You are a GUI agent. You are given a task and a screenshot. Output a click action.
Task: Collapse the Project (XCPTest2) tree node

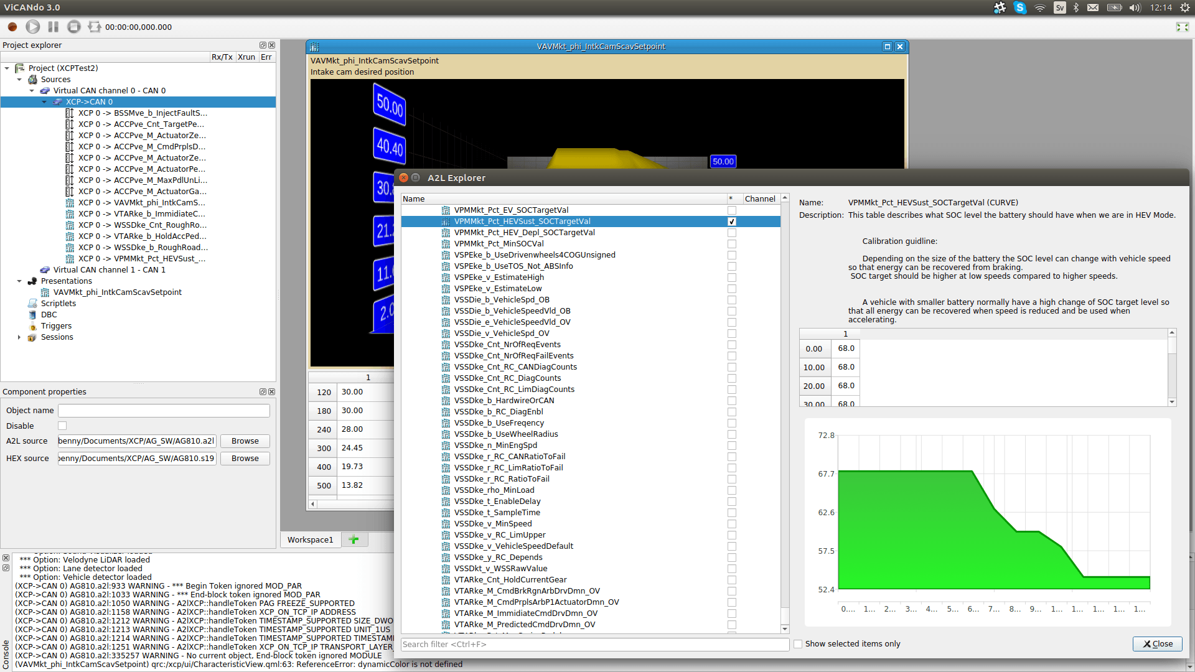click(7, 68)
